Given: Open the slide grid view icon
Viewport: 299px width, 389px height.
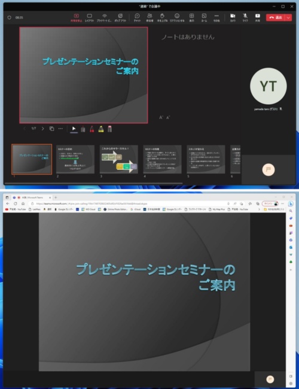Looking at the screenshot, I should (x=51, y=129).
